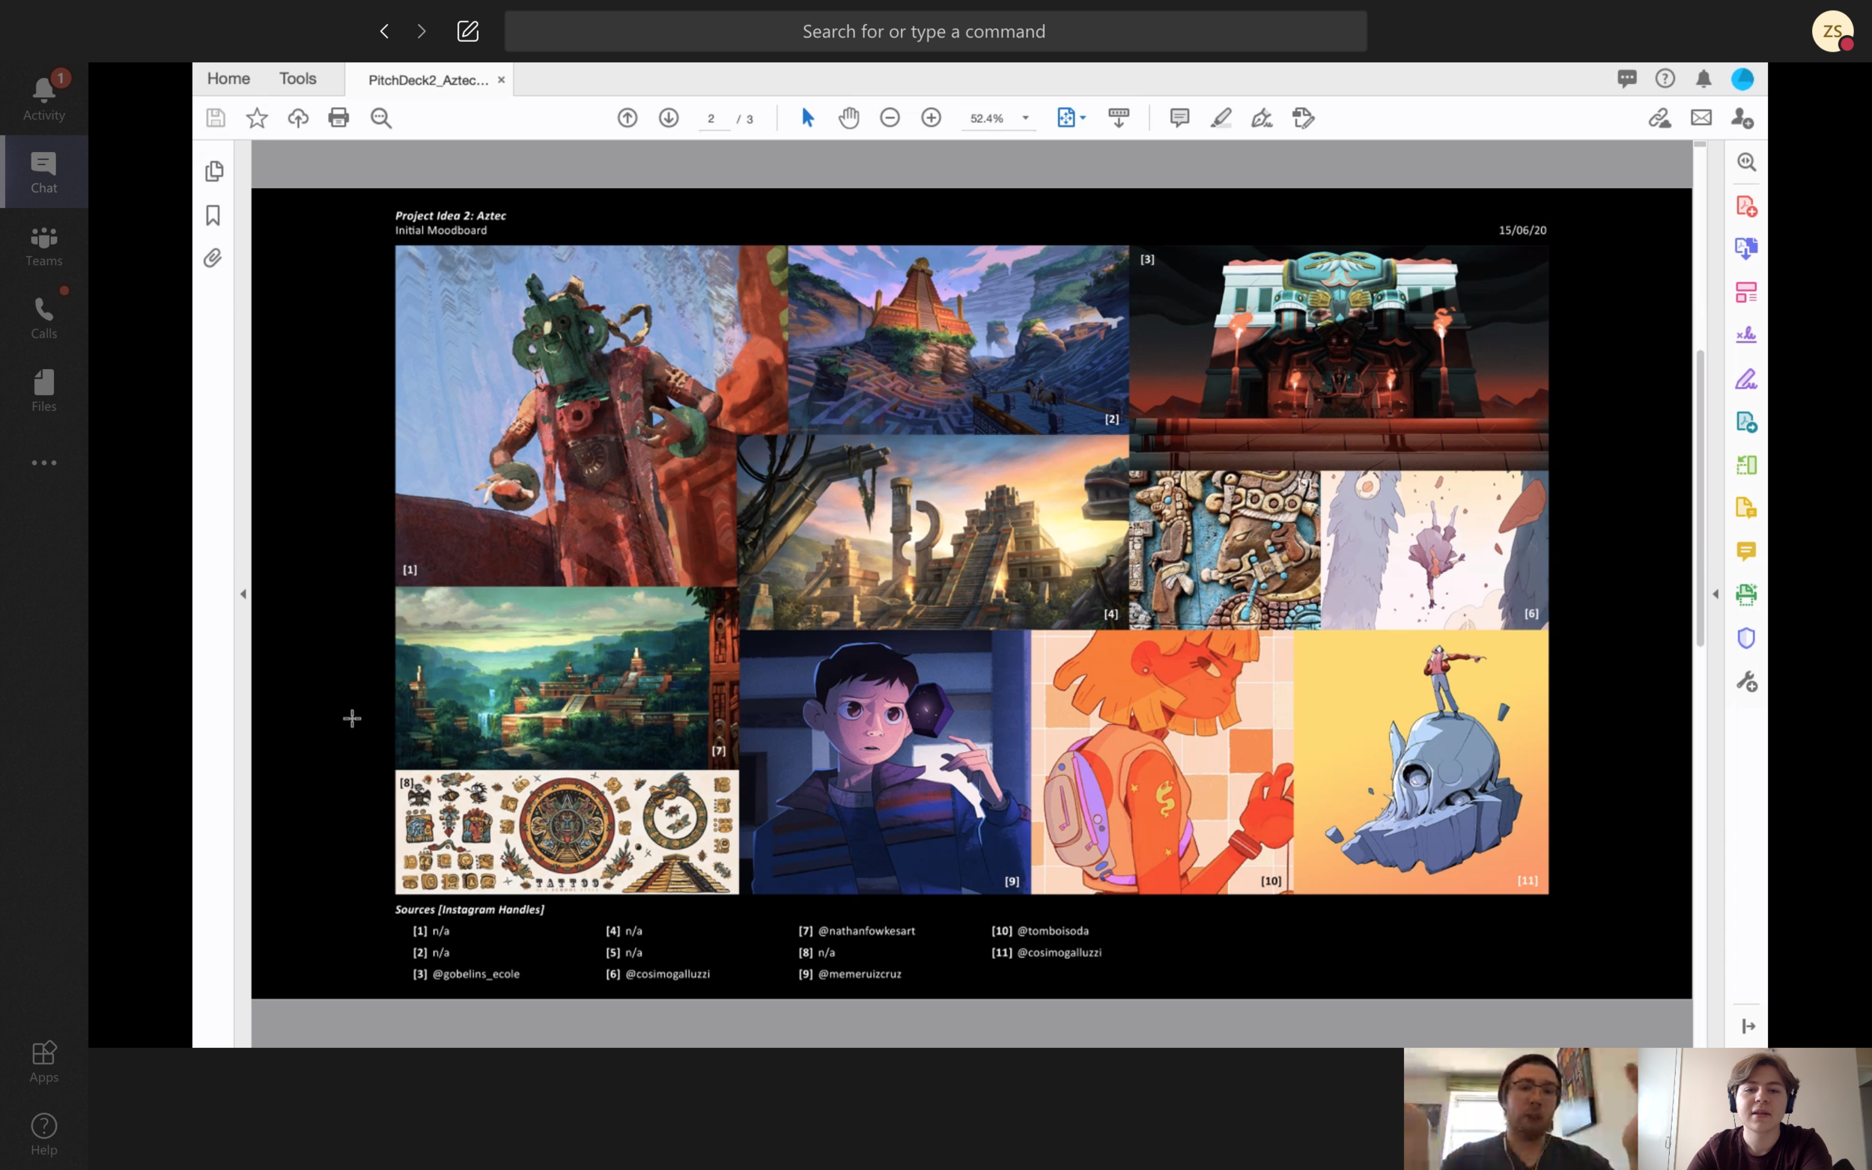Send file by email envelope icon
The image size is (1872, 1170).
[x=1701, y=118]
